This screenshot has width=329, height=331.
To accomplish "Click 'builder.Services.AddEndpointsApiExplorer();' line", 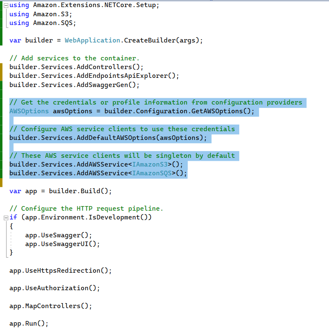I will click(x=94, y=76).
